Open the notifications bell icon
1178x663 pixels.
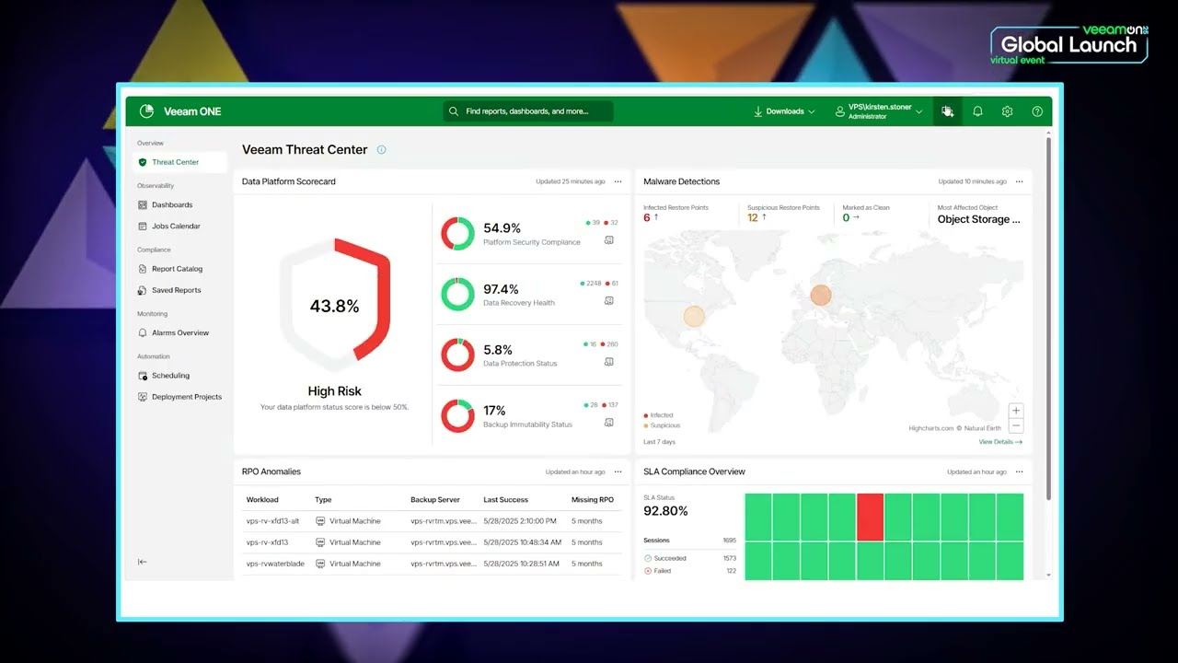[x=977, y=111]
